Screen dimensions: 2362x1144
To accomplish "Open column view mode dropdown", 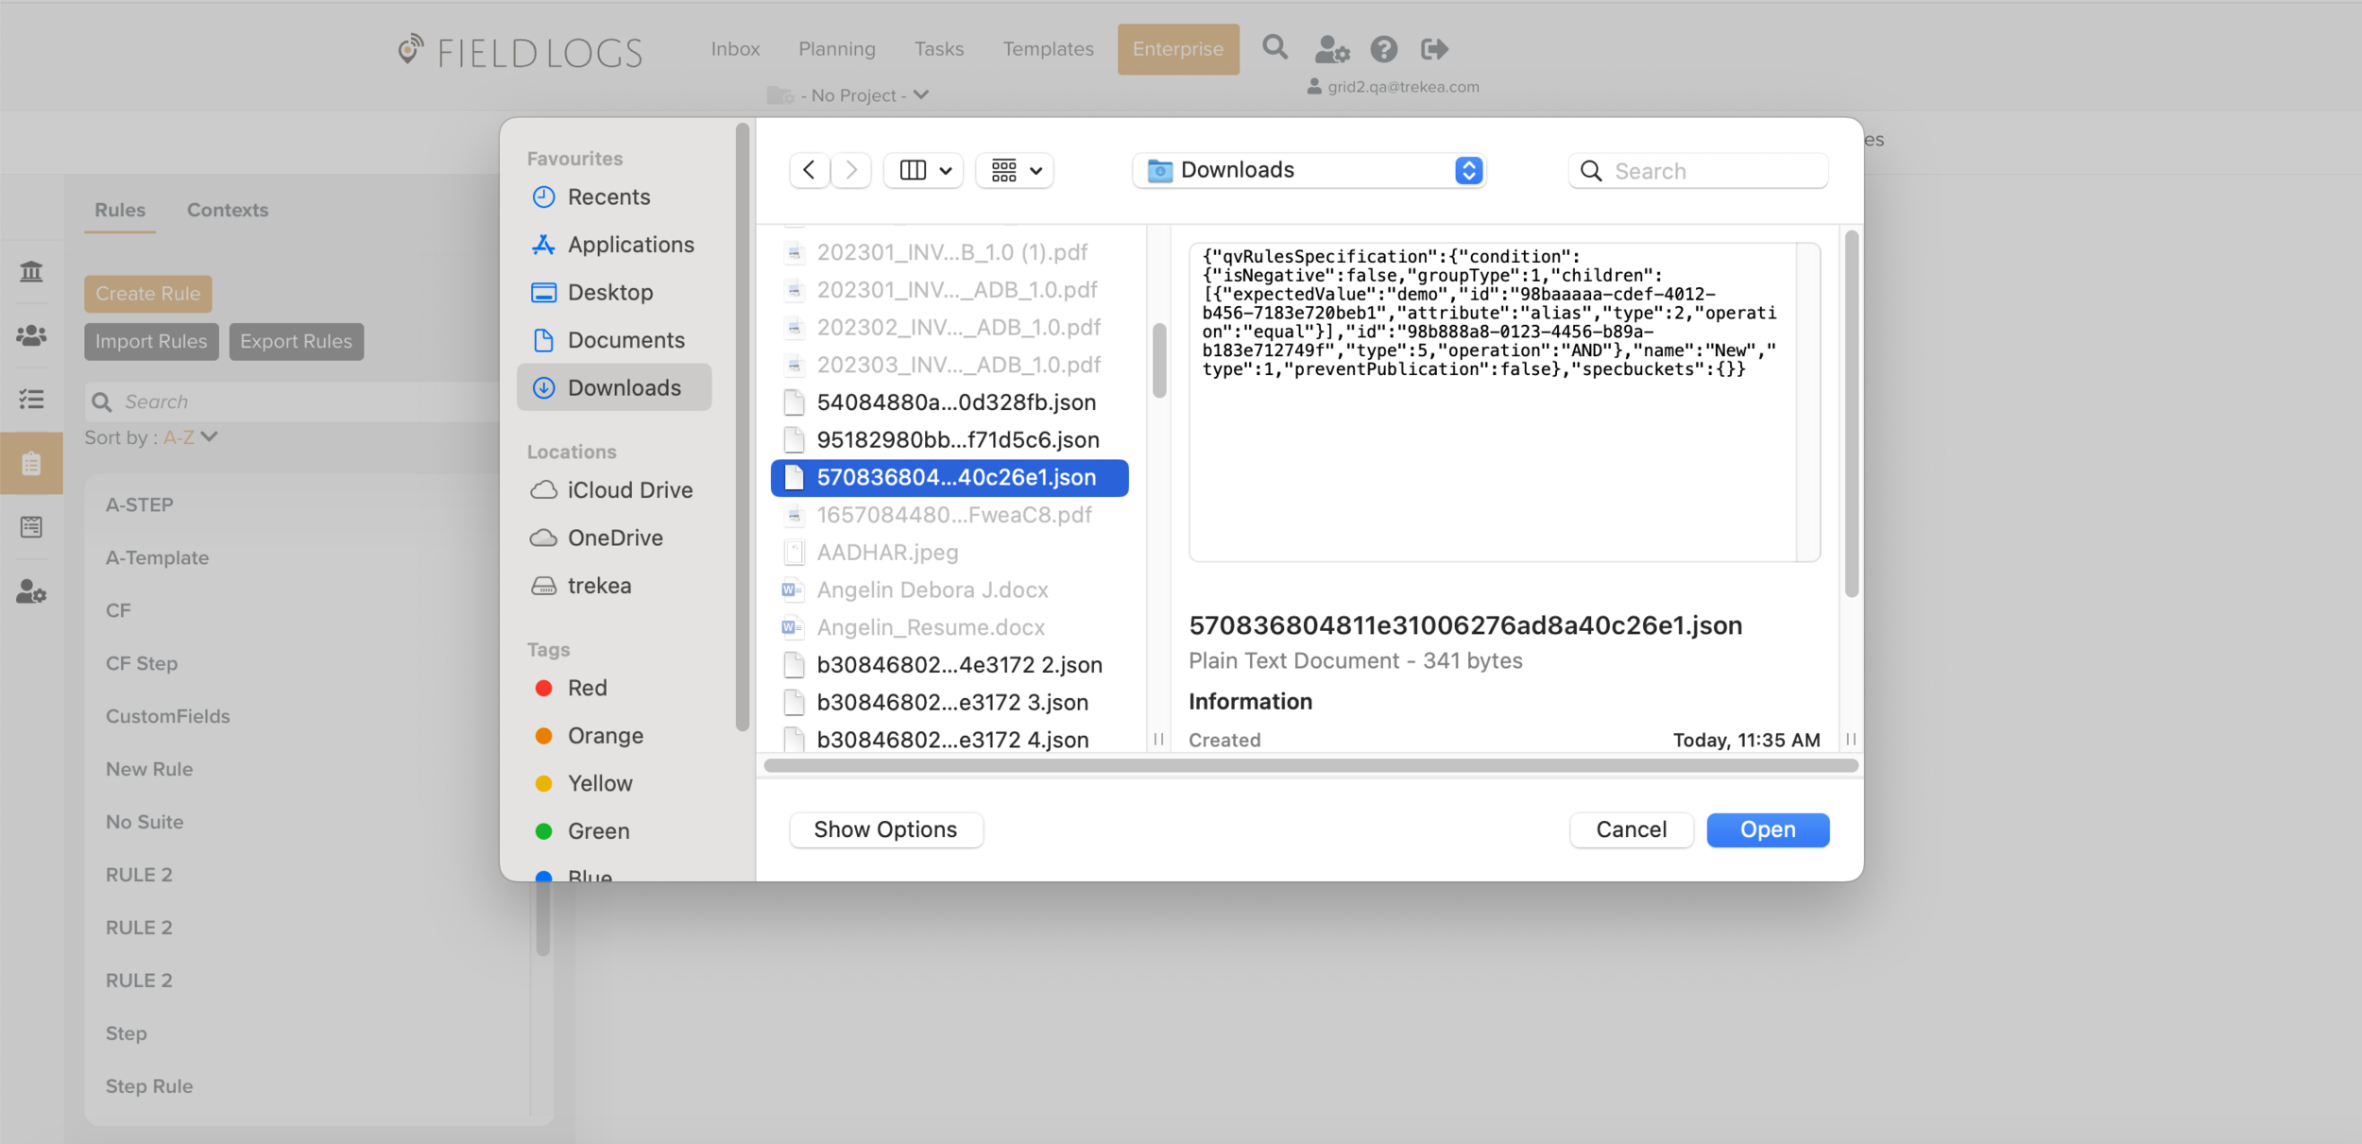I will [923, 170].
